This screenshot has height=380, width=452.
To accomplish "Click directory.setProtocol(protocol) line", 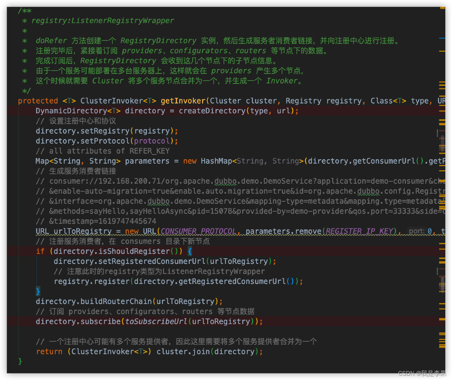I will [107, 141].
